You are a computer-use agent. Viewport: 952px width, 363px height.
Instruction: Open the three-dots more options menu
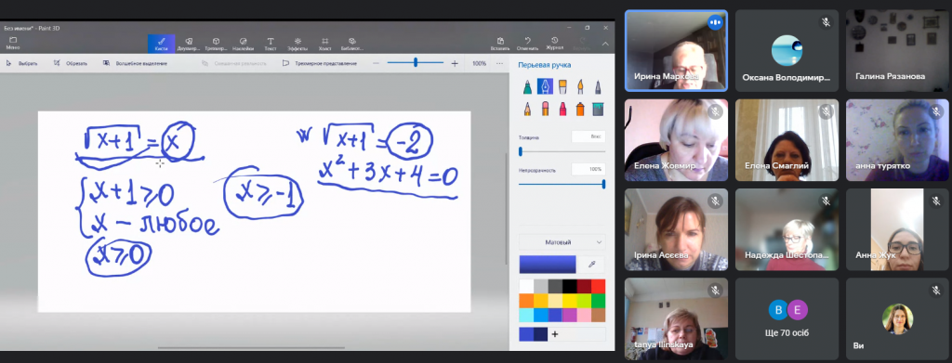click(x=499, y=63)
